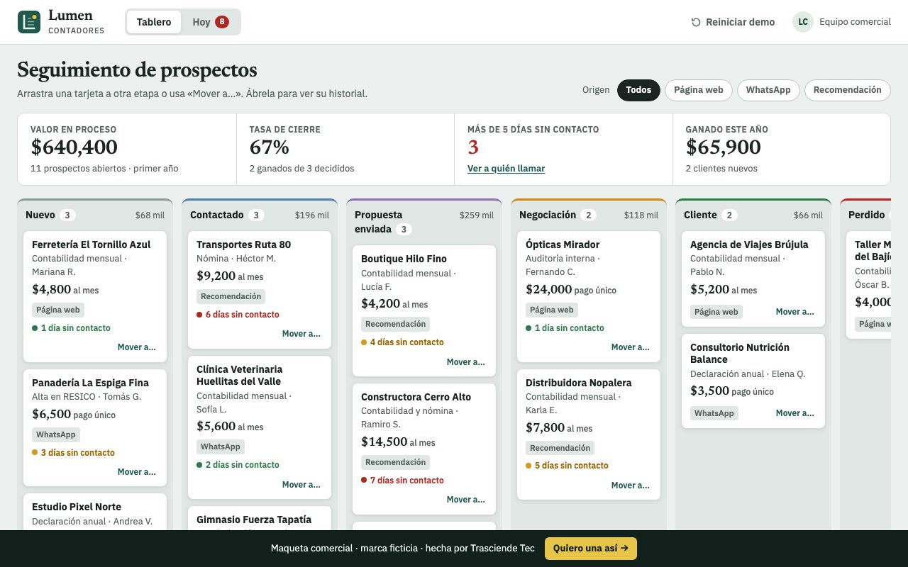This screenshot has width=908, height=567.
Task: Open the LC team avatar
Action: 803,22
